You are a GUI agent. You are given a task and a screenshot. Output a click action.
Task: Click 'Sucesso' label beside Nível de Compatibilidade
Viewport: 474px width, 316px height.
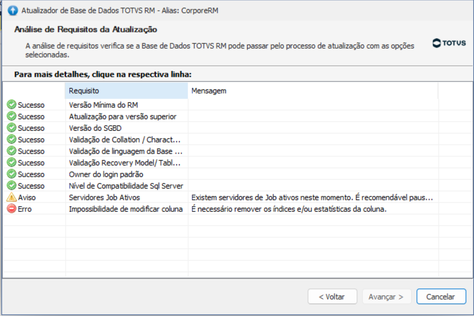point(31,186)
